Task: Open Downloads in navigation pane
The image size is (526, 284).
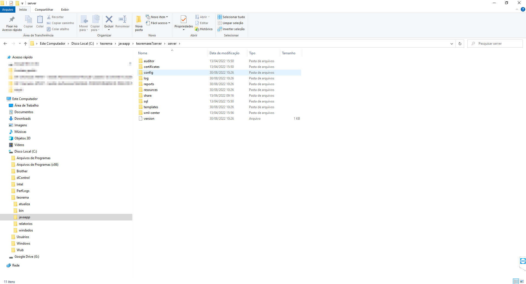Action: tap(22, 119)
